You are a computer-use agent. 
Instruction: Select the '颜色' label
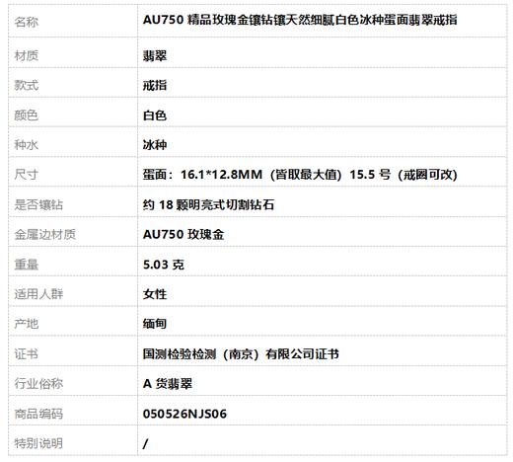pos(27,115)
